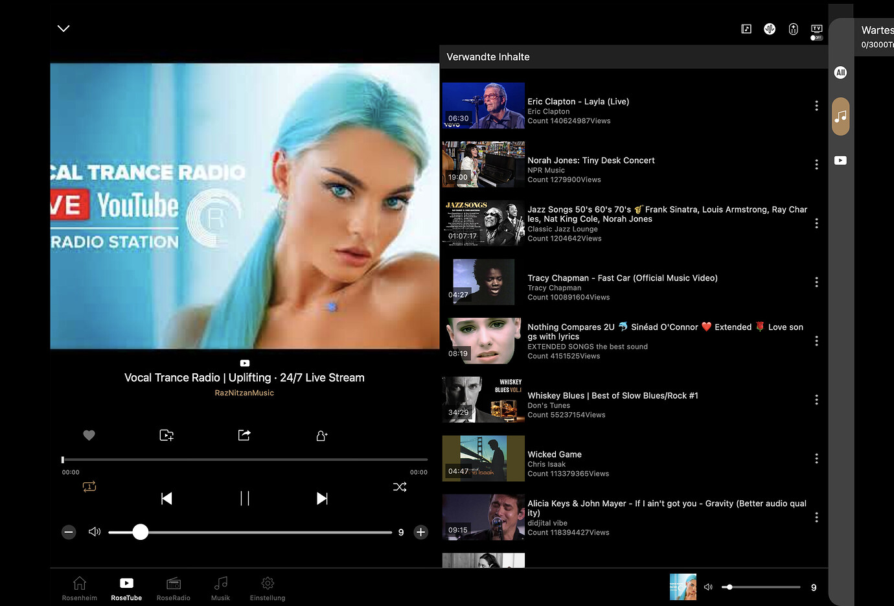The image size is (894, 606).
Task: Open Einstellung settings tab
Action: (268, 589)
